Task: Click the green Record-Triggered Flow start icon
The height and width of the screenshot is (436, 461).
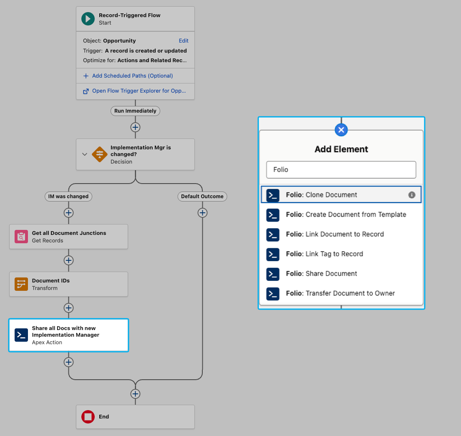Action: [88, 18]
